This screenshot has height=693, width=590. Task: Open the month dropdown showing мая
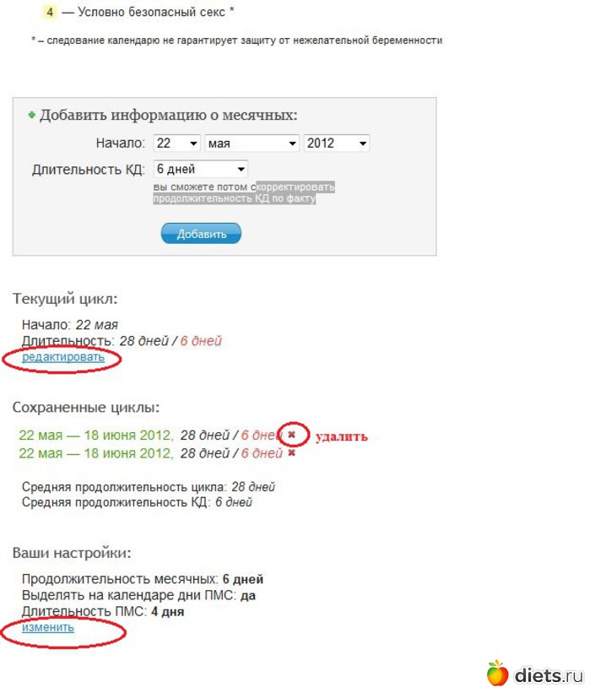pyautogui.click(x=252, y=143)
